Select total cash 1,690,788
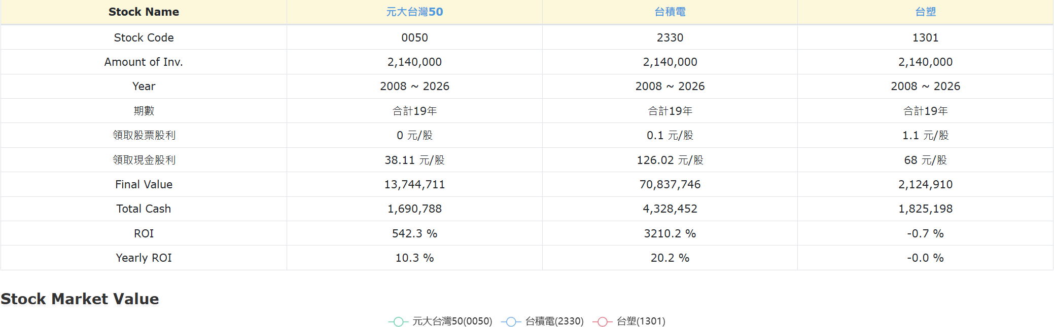The height and width of the screenshot is (327, 1054). [x=414, y=209]
